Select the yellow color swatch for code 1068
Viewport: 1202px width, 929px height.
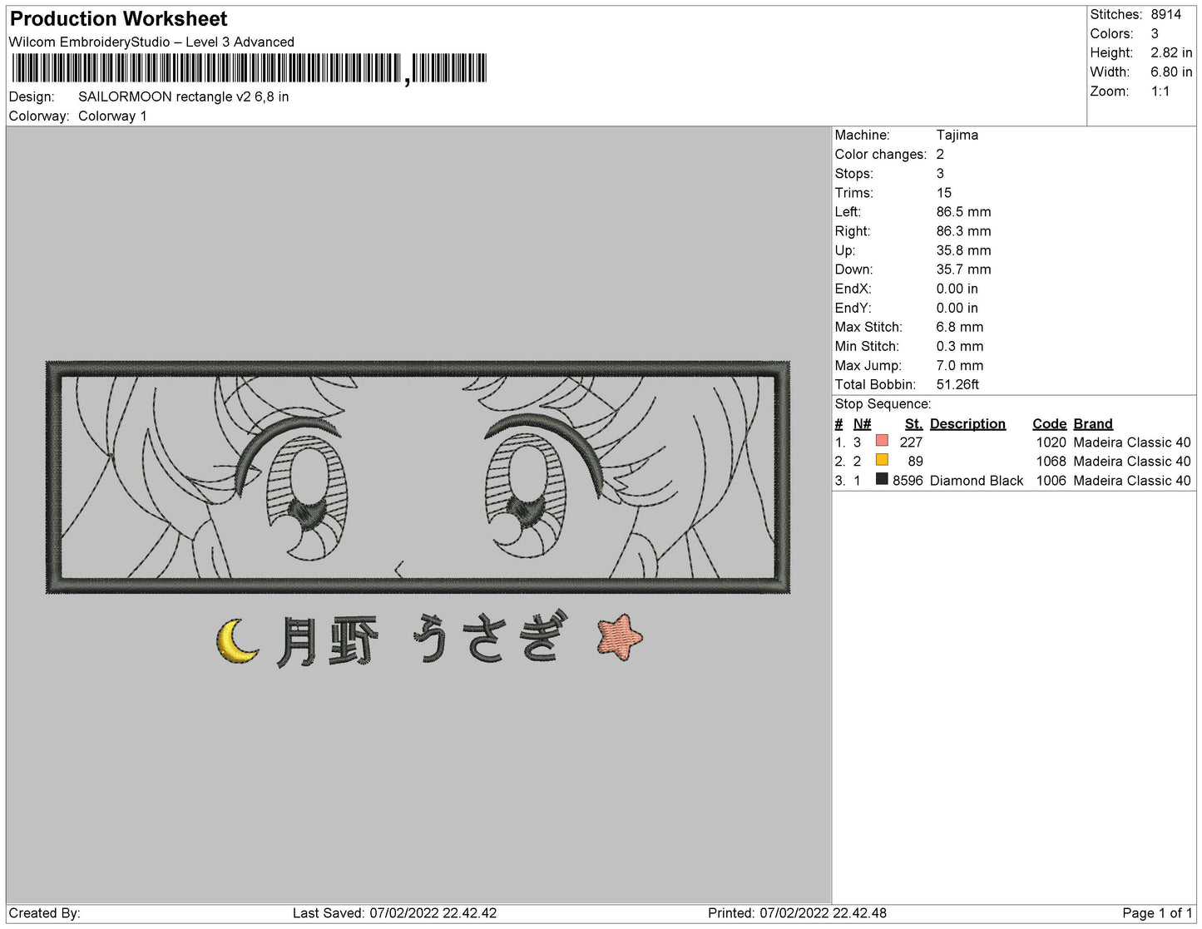pos(882,461)
